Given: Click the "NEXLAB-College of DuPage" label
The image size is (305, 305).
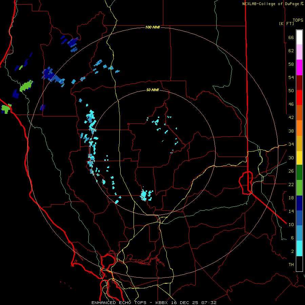Looking at the screenshot, I should click(x=271, y=4).
